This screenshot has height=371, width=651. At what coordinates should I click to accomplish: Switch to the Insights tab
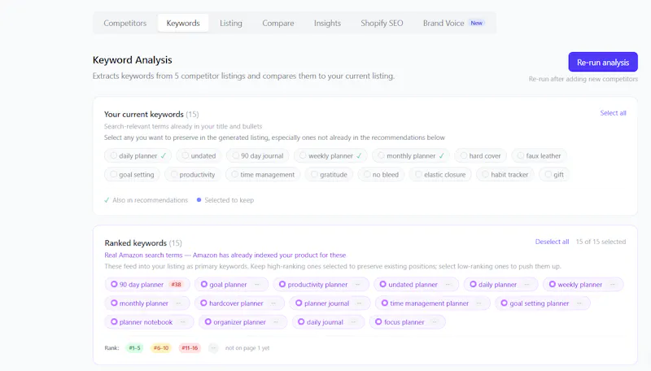pos(327,24)
